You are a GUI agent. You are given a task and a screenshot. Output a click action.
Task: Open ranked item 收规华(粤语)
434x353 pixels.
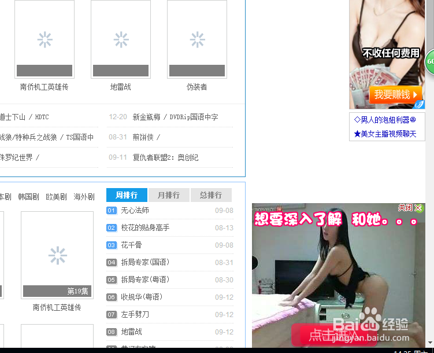click(142, 297)
